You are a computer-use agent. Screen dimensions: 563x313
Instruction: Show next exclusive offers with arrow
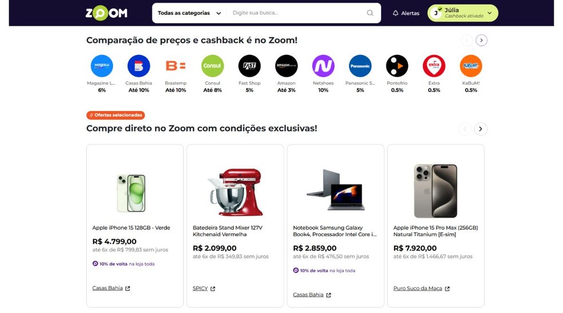481,129
